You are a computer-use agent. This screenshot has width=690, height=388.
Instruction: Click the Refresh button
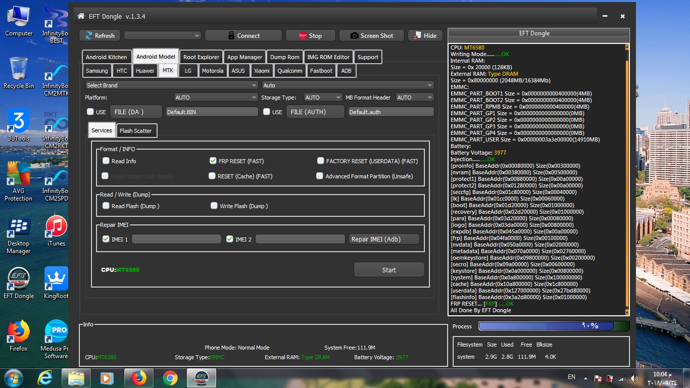[x=100, y=35]
